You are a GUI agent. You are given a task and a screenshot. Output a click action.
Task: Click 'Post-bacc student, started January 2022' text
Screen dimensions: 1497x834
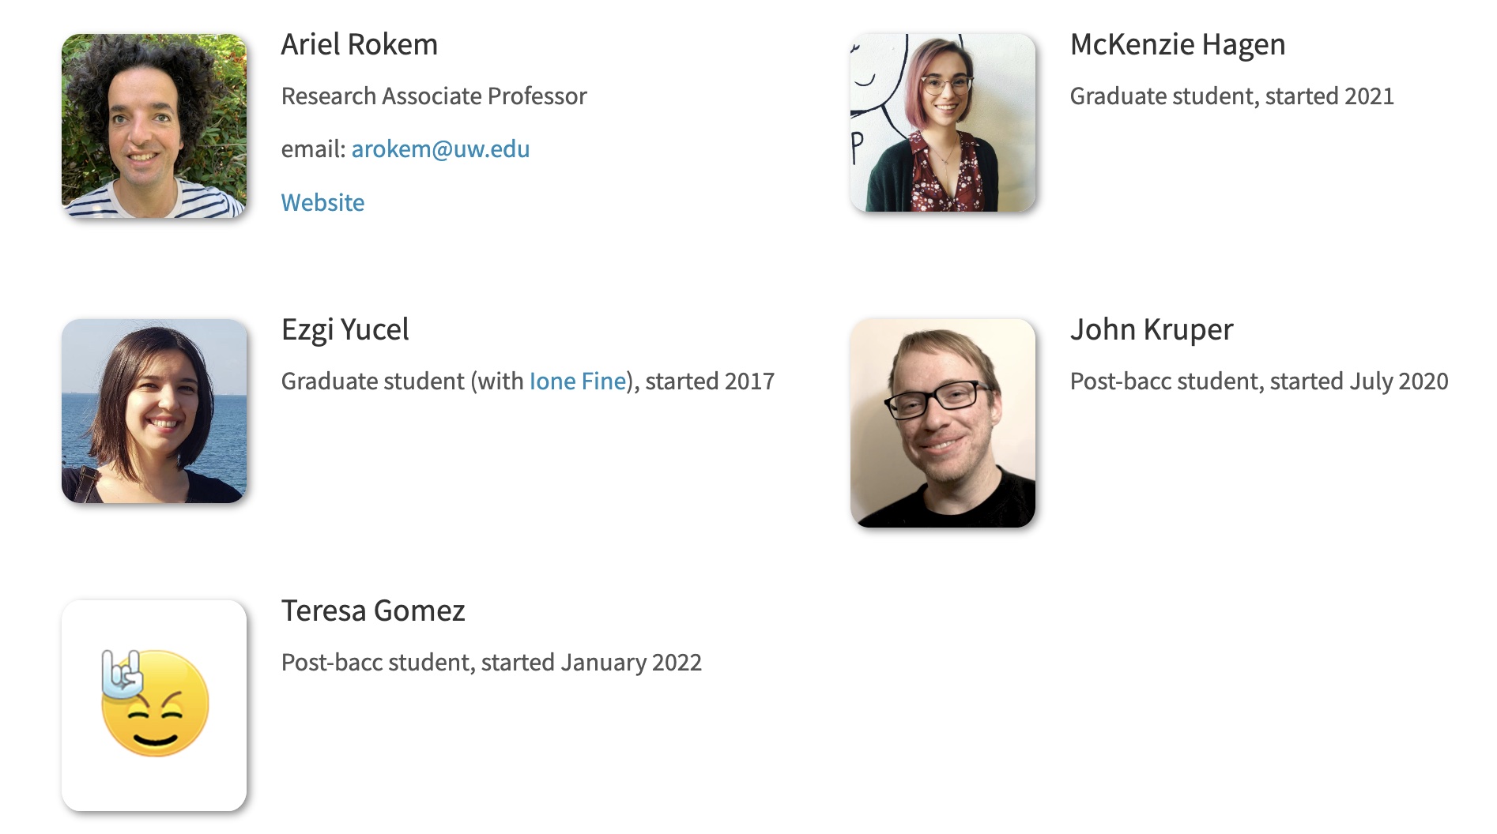click(491, 663)
